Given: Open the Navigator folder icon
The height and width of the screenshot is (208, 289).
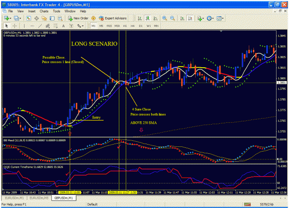Looking at the screenshot, I should click(x=44, y=18).
